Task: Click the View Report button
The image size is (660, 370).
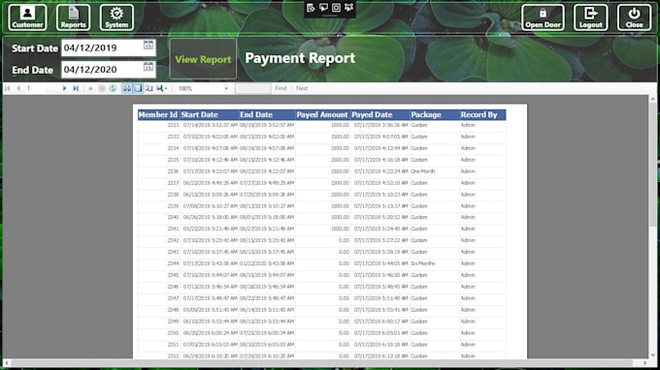Action: pos(203,59)
